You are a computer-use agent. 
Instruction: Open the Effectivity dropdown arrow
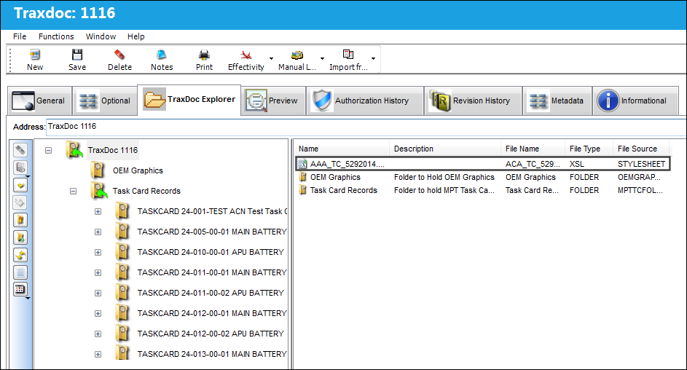(x=271, y=58)
